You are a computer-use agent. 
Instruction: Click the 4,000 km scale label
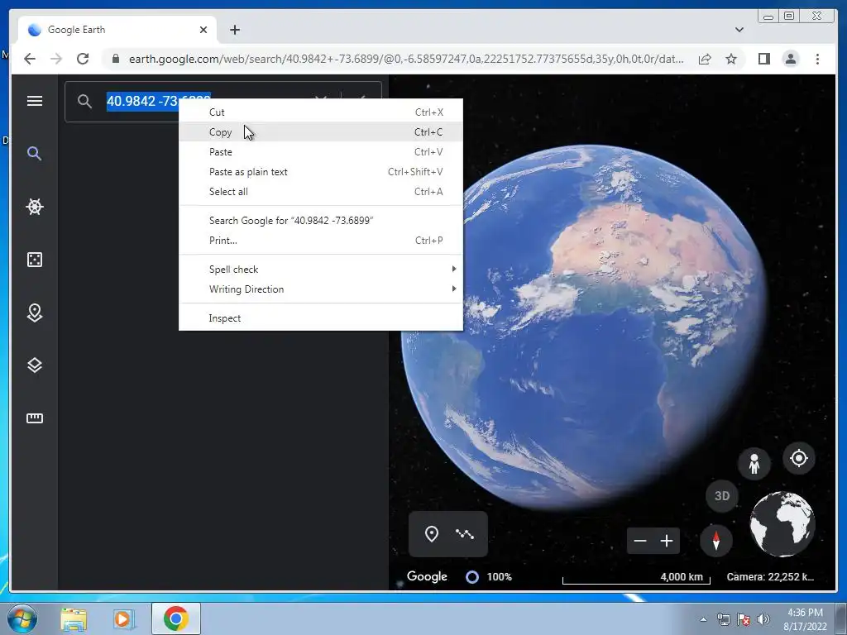point(682,576)
